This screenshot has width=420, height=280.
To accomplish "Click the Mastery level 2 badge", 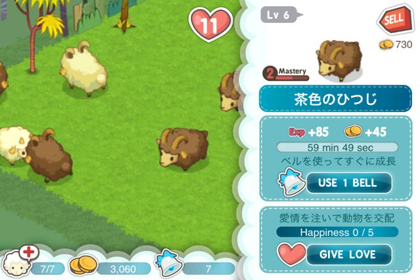I will coord(285,74).
